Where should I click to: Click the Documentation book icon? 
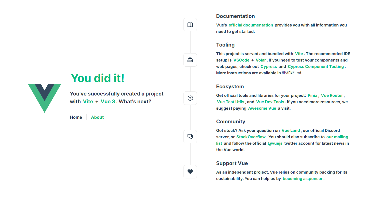tap(190, 25)
